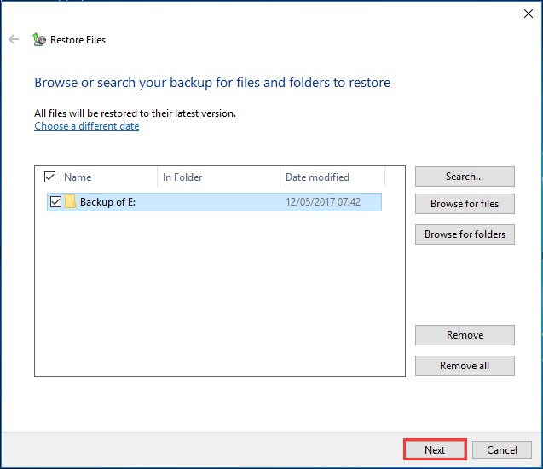Click the Search... button
This screenshot has width=543, height=469.
coord(465,177)
